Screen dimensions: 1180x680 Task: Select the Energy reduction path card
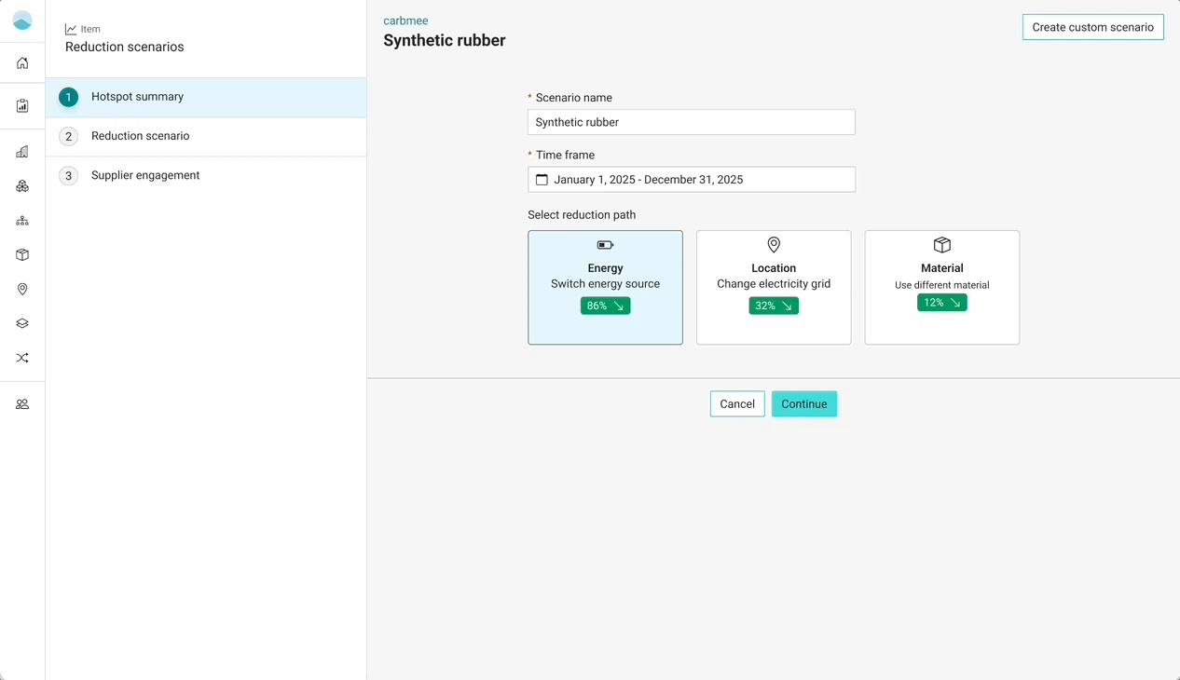pyautogui.click(x=605, y=288)
